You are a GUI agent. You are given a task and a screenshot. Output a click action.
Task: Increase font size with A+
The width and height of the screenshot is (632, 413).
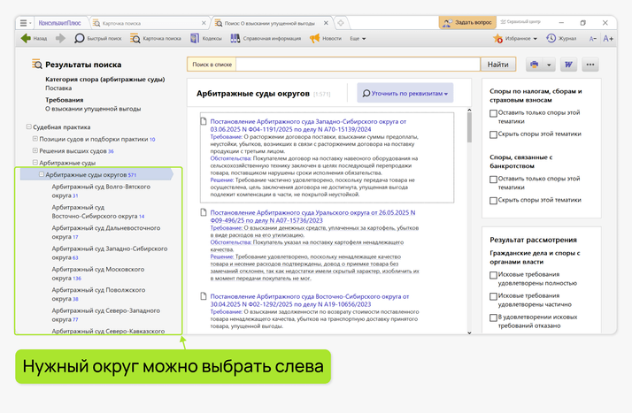608,39
